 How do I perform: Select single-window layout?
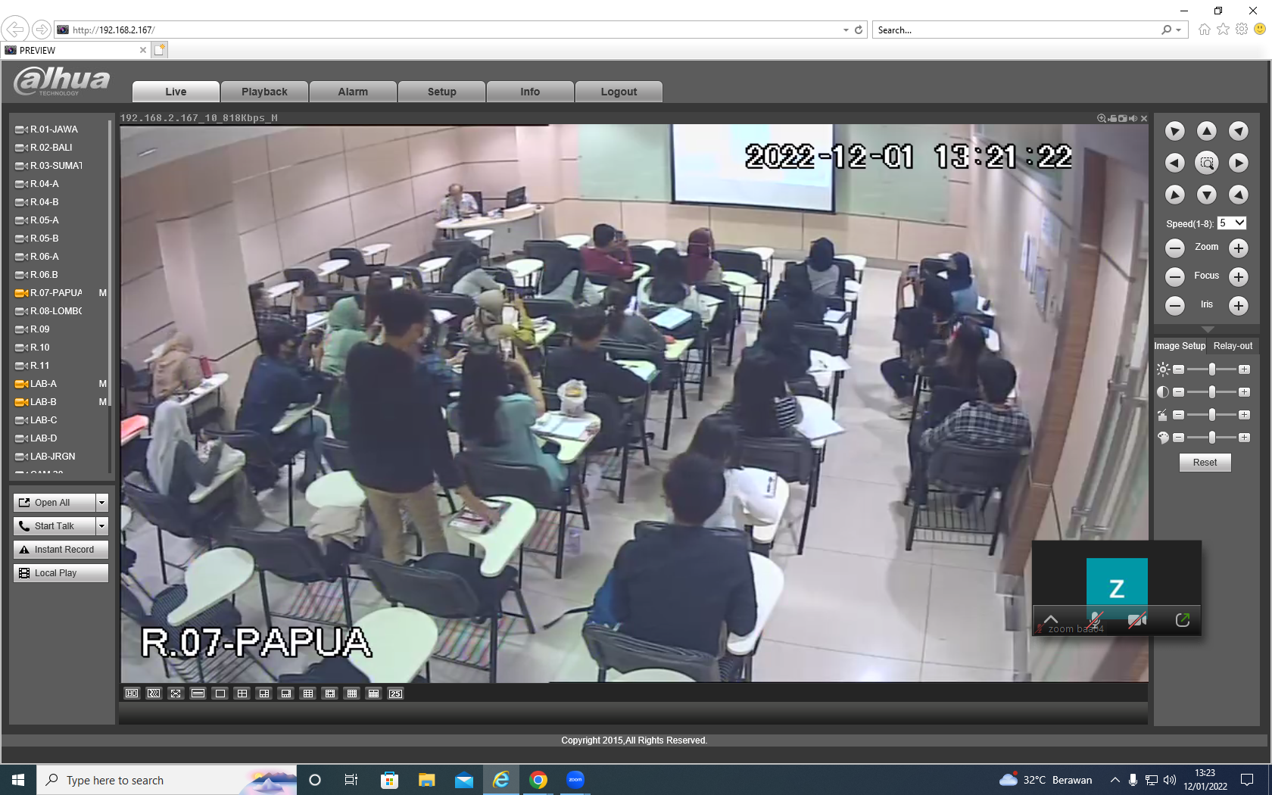(x=220, y=694)
